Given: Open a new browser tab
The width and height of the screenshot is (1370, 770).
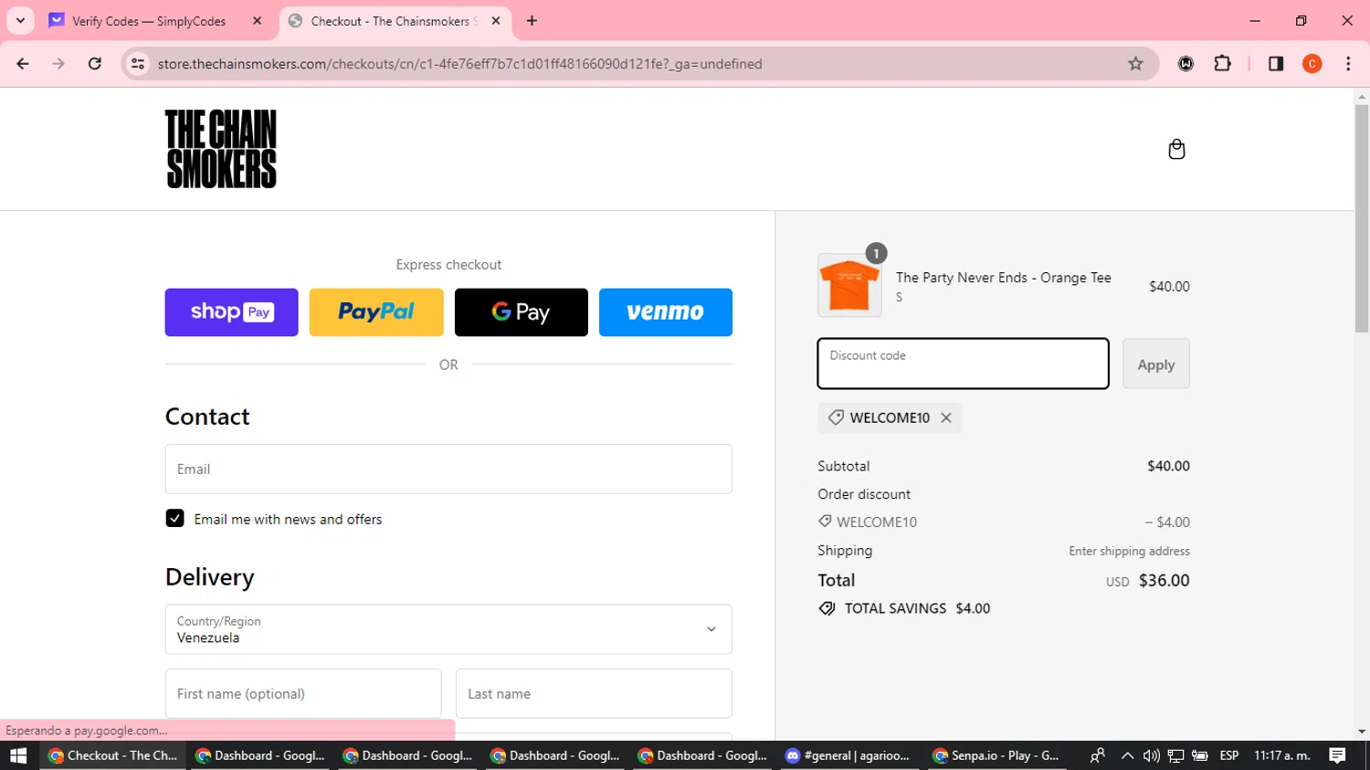Looking at the screenshot, I should (x=532, y=20).
